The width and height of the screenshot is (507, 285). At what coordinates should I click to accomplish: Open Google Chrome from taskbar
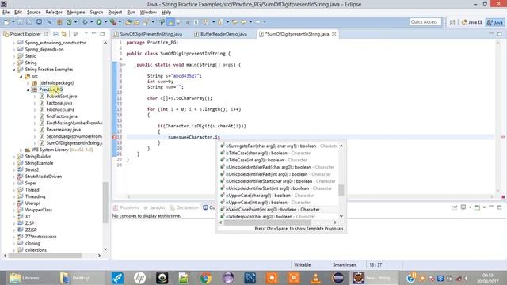(206, 278)
